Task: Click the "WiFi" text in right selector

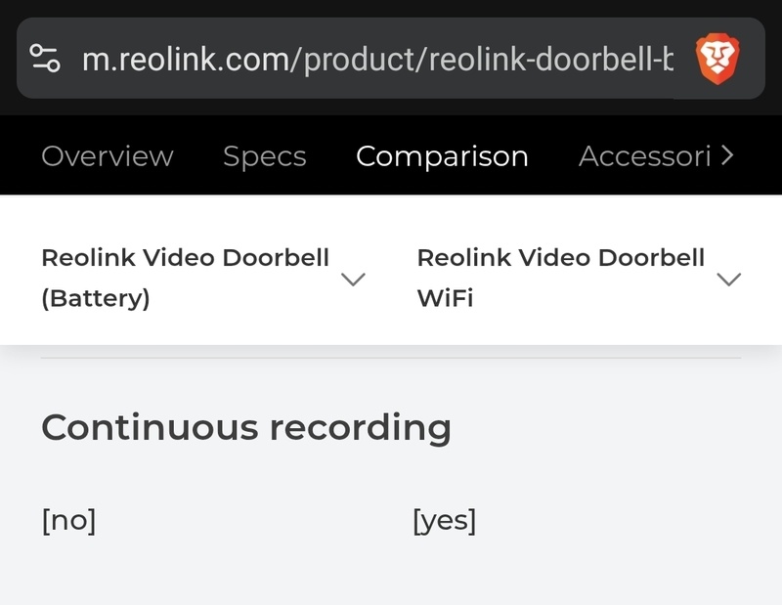Action: [x=445, y=298]
